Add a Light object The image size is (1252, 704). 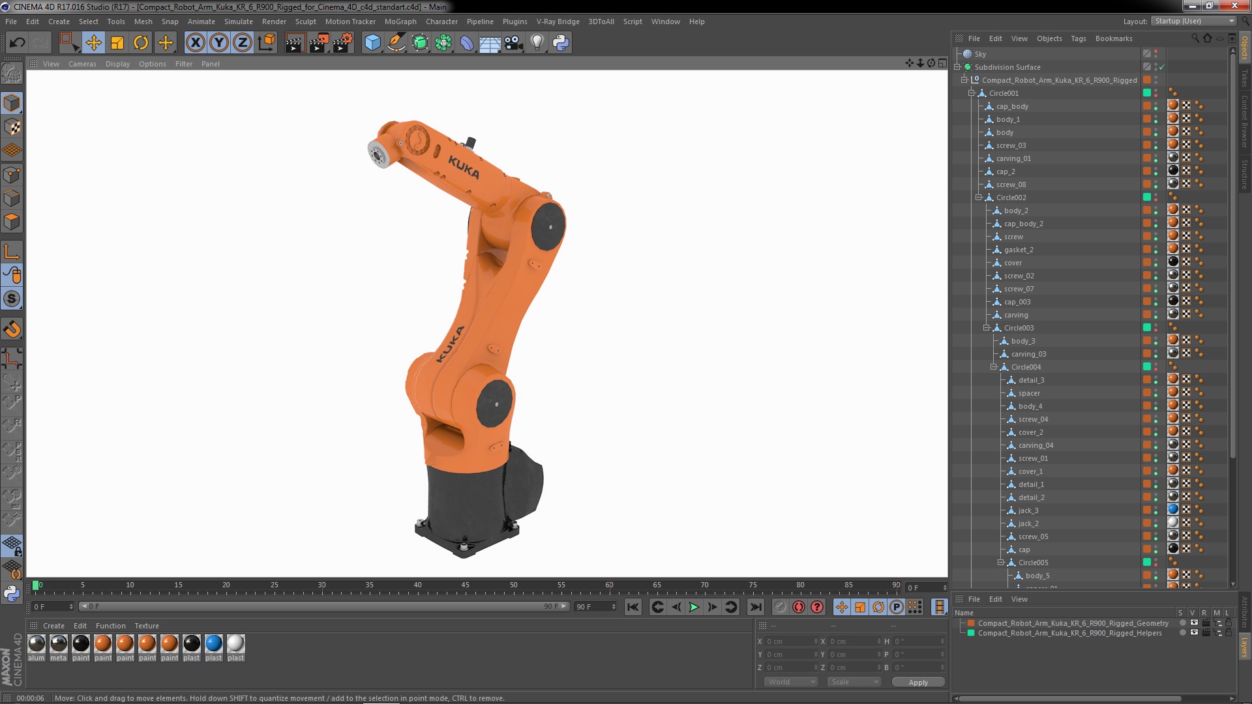537,43
